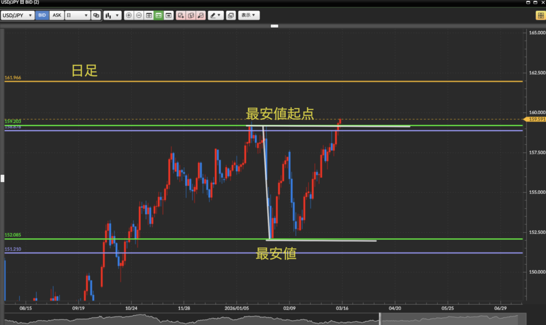Open the pencil drawing tools menu
546x325 pixels.
click(216, 15)
